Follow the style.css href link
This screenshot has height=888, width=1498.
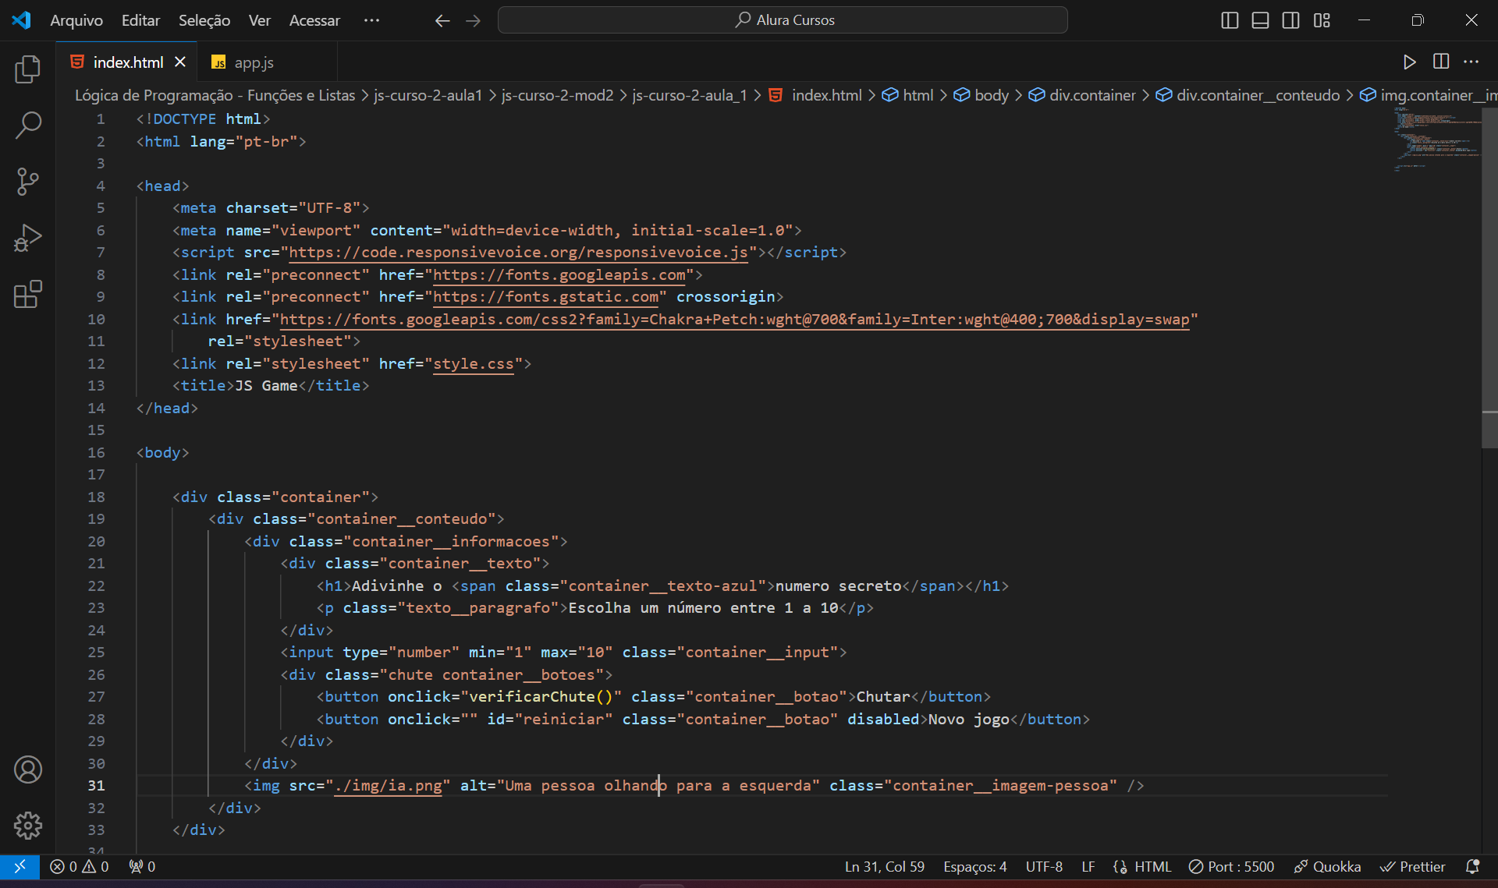click(474, 363)
